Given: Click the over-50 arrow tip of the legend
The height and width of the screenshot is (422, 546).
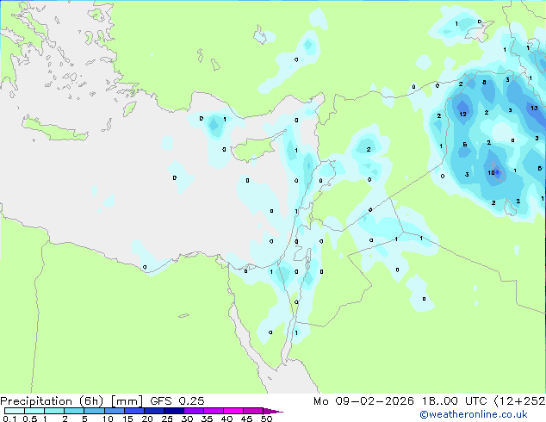Looking at the screenshot, I should tap(273, 411).
